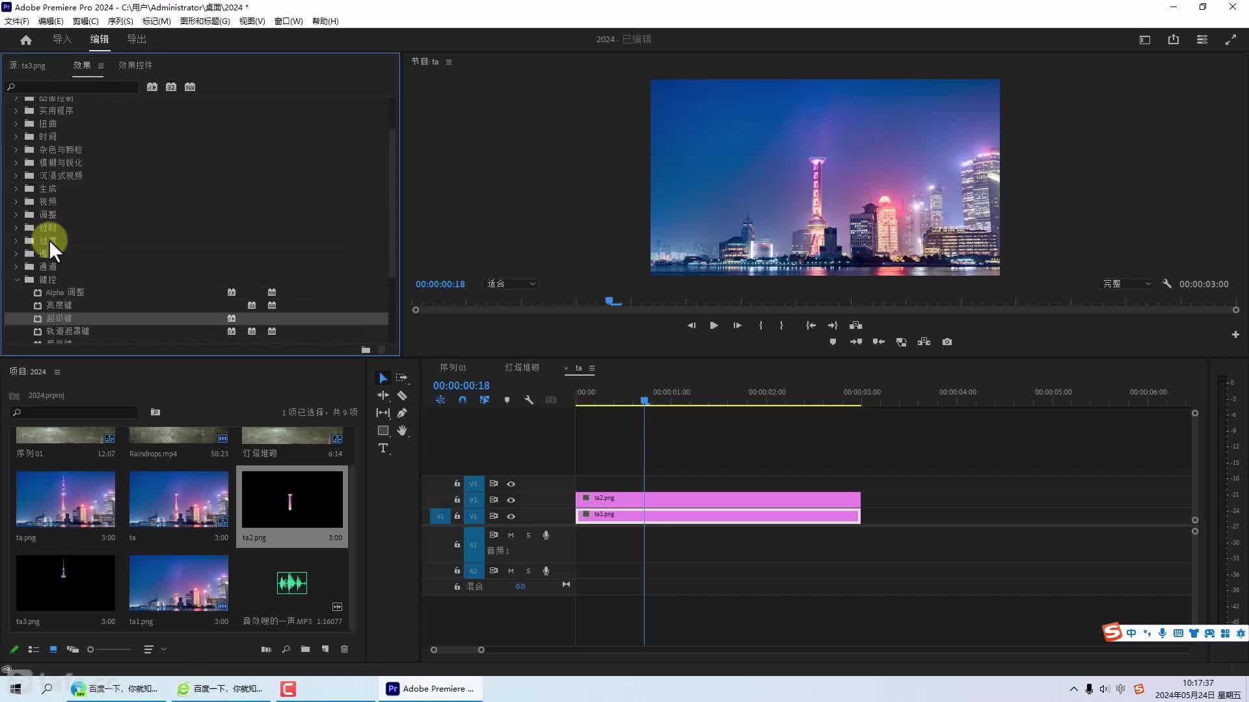This screenshot has height=702, width=1249.
Task: Toggle linked selection in timeline
Action: click(485, 400)
